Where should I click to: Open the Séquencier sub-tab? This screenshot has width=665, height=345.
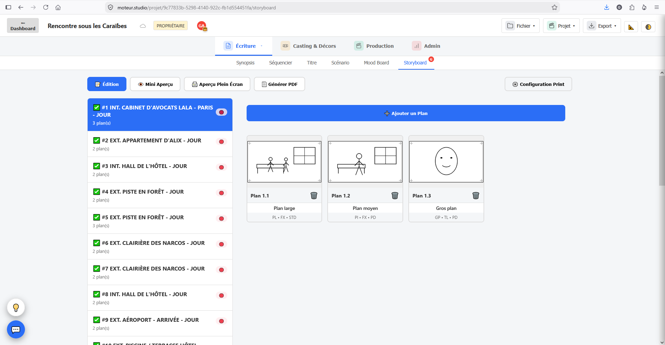click(281, 63)
